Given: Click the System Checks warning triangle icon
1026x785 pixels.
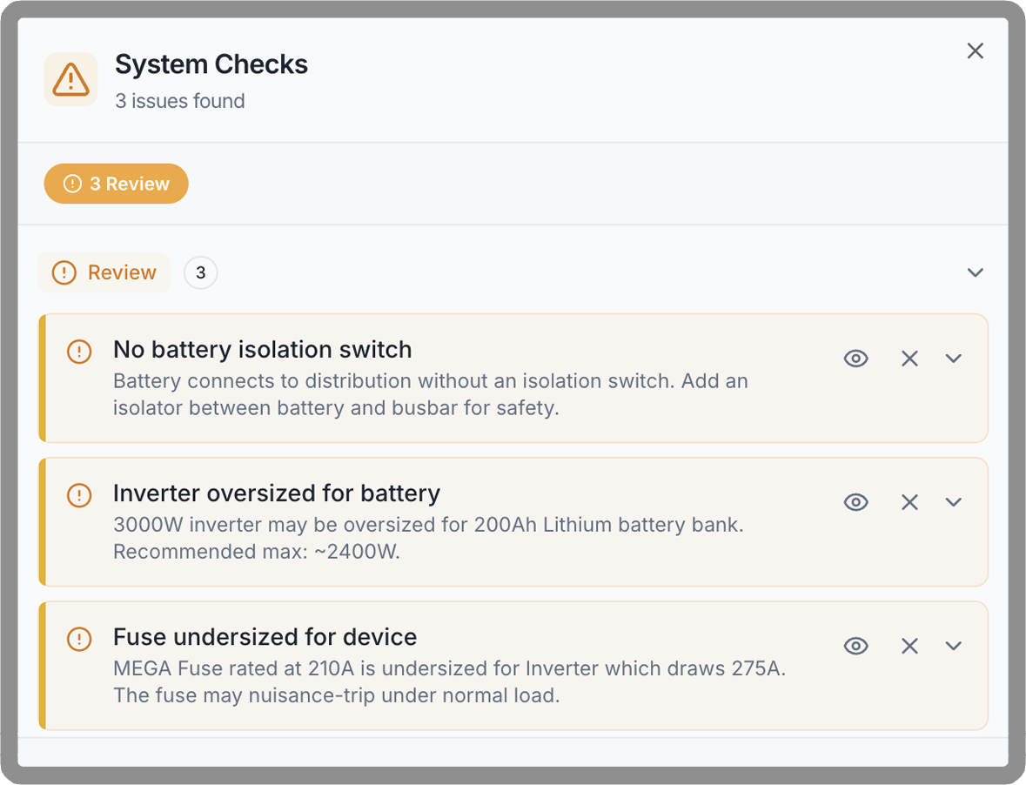Looking at the screenshot, I should 70,80.
